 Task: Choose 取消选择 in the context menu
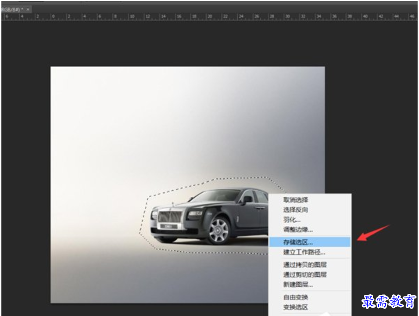[310, 200]
